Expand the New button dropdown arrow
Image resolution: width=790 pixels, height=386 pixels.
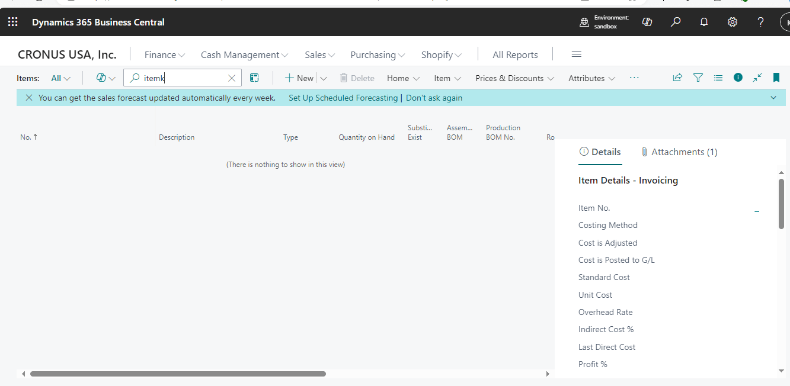tap(323, 78)
